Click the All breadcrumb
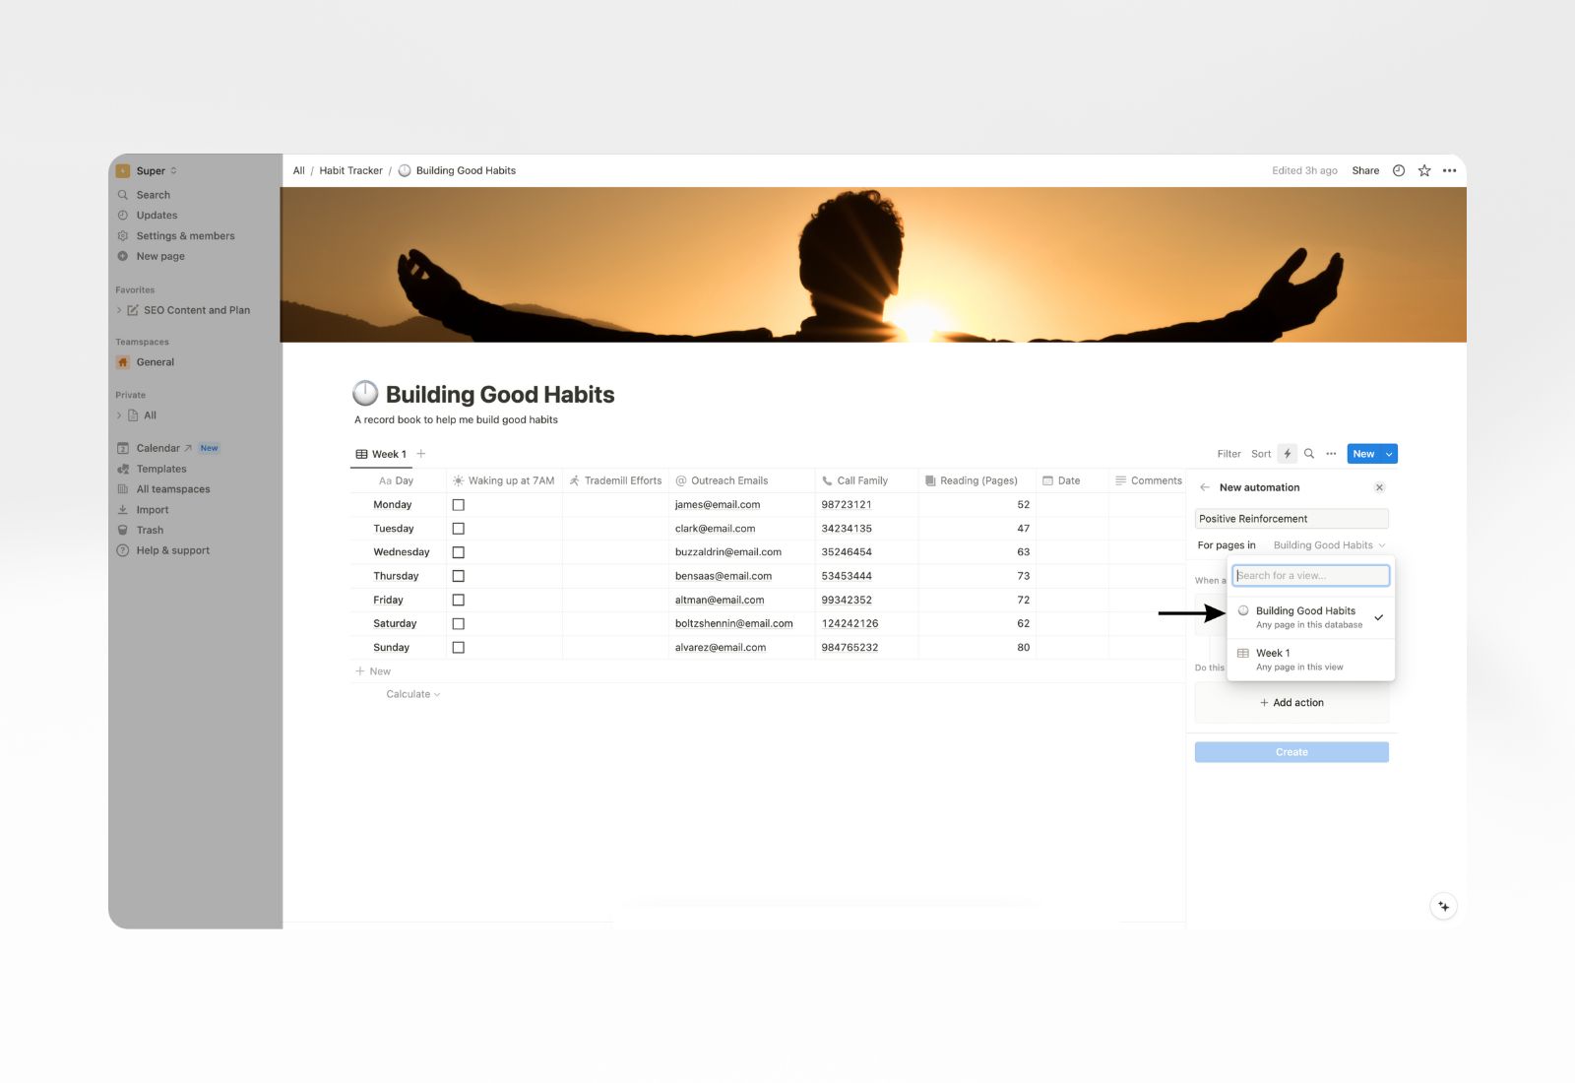Viewport: 1575px width, 1083px height. pyautogui.click(x=298, y=170)
